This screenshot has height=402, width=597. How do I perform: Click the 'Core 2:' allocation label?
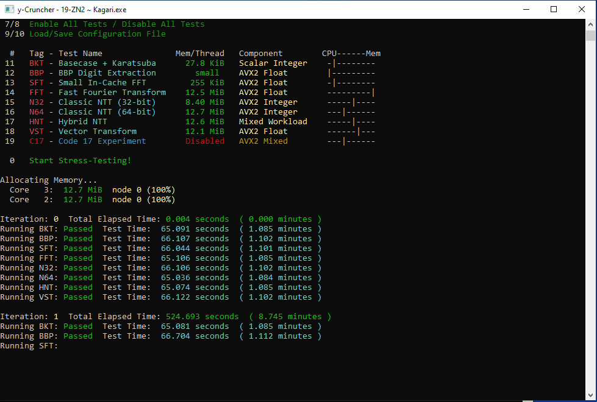tap(32, 200)
